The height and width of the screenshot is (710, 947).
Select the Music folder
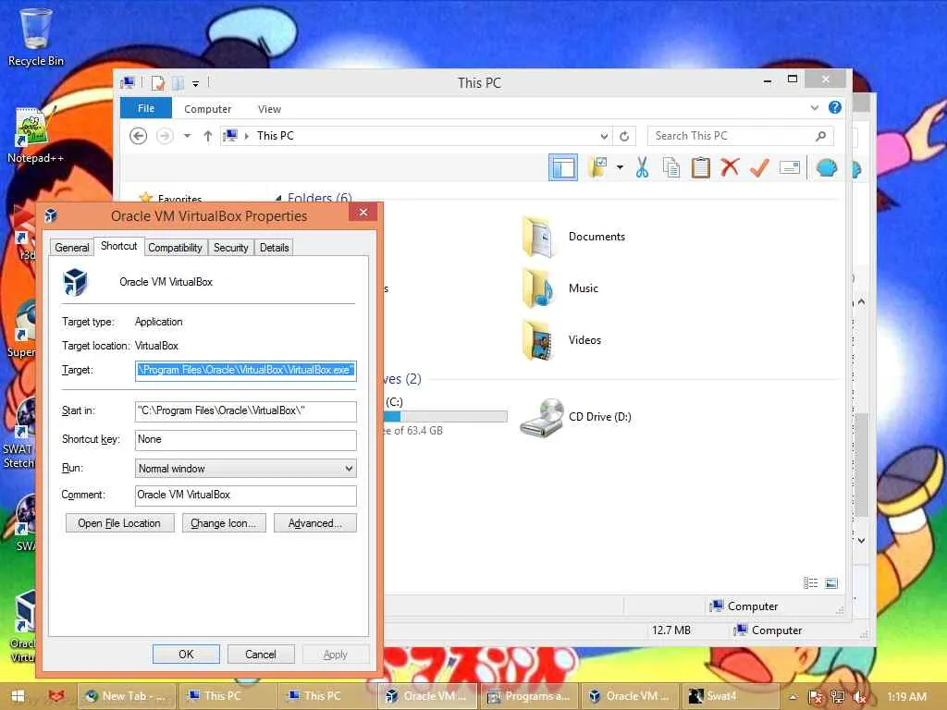560,288
